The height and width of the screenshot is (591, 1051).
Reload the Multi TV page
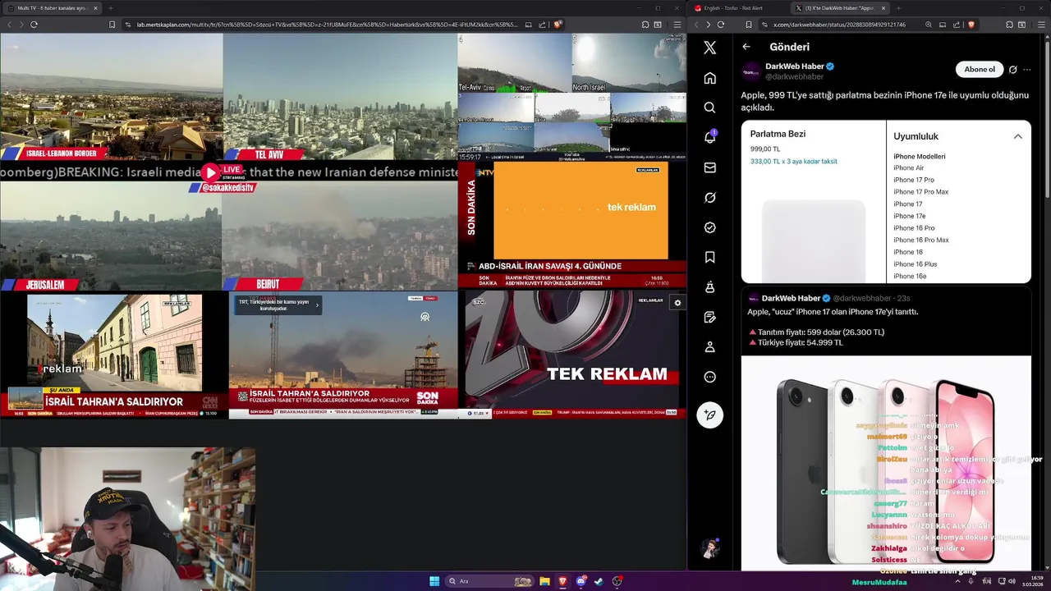(x=34, y=25)
